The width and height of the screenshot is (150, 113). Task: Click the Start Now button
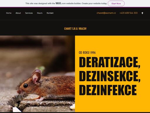116,4
